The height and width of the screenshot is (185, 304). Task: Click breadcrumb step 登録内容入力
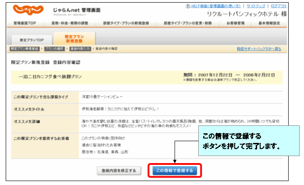(80, 49)
